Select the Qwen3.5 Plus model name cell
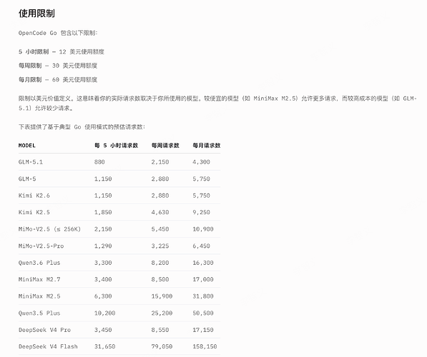427x357 pixels. point(39,313)
